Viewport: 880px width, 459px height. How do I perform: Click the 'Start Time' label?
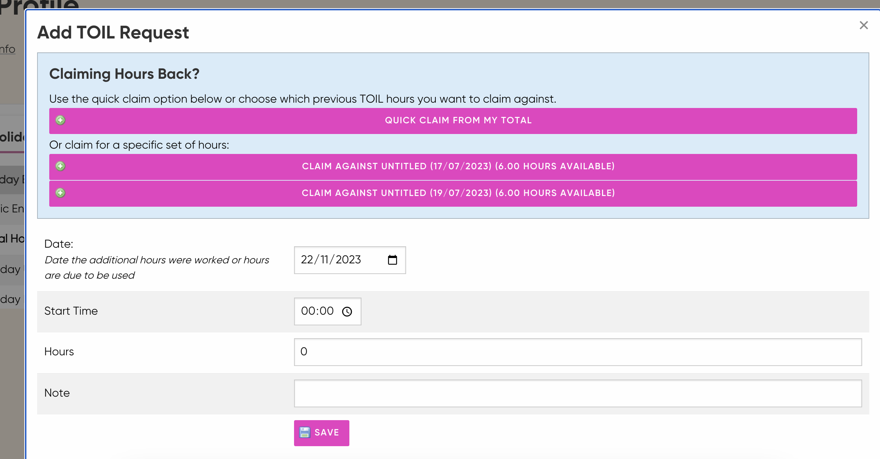click(x=71, y=311)
